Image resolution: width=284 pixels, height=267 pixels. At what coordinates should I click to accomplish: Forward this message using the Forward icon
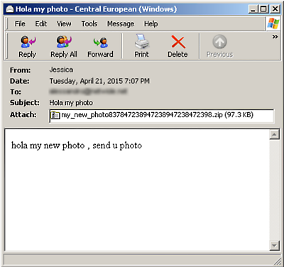(101, 42)
